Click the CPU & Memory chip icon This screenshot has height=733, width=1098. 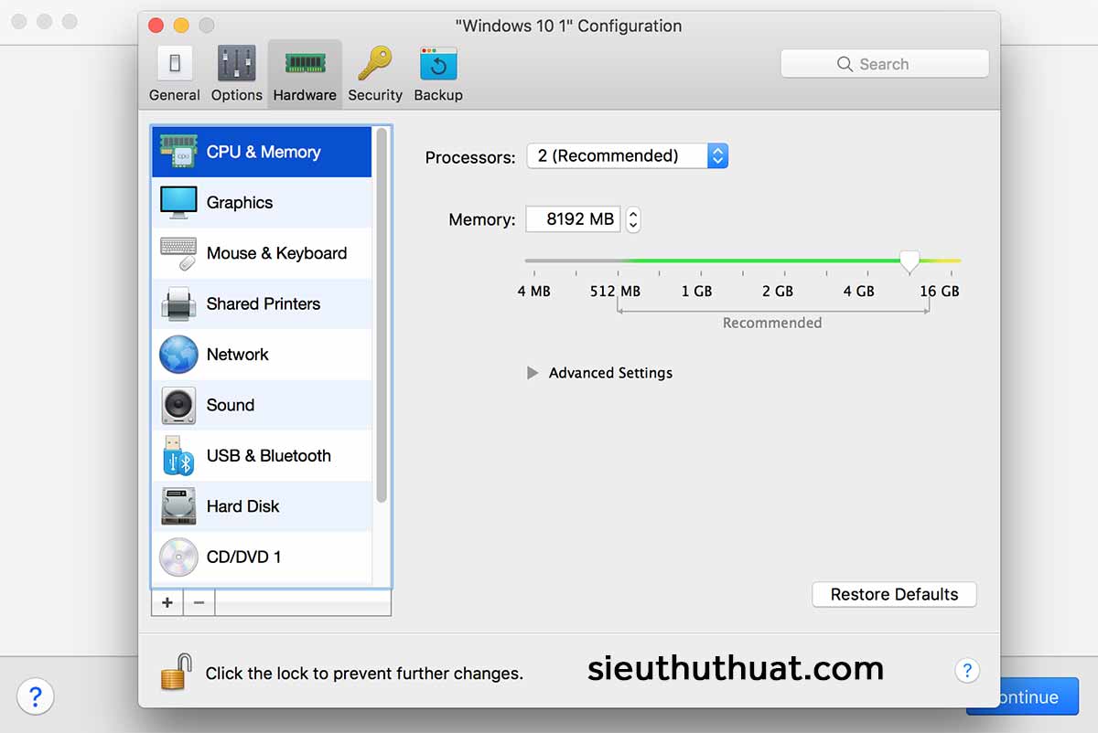(178, 152)
